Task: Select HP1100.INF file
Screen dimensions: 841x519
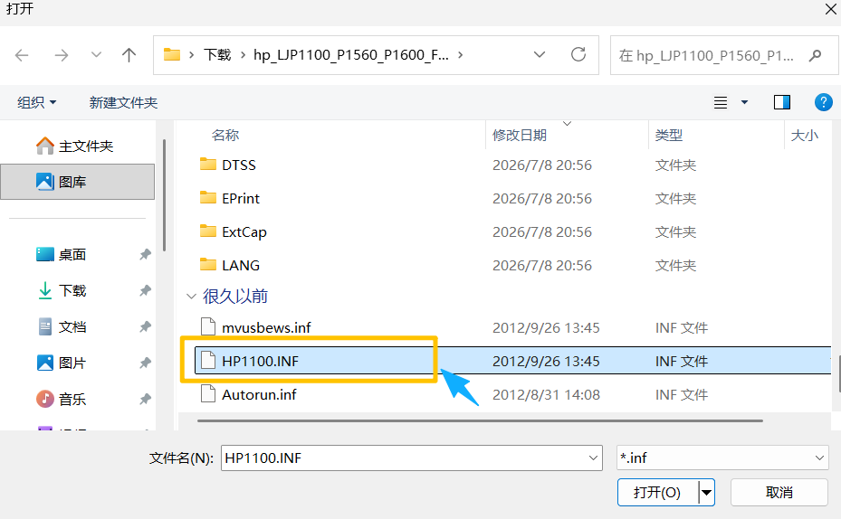Action: click(x=512, y=361)
